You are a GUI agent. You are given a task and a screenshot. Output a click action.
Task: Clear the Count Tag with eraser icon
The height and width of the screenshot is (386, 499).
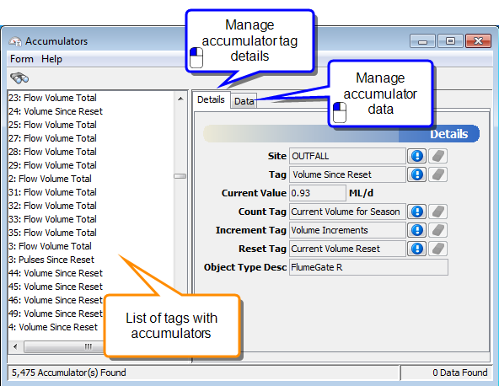pyautogui.click(x=438, y=212)
